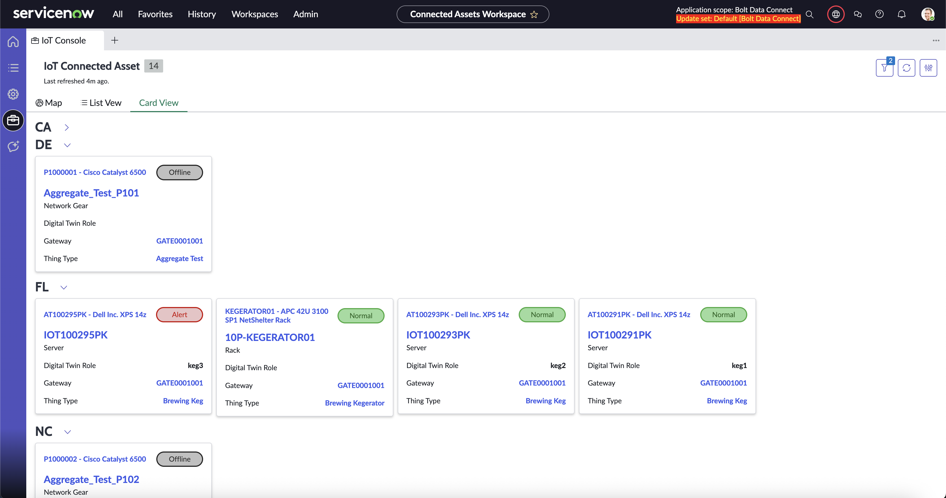The image size is (946, 498).
Task: Click the keg1 Digital Twin Role value
Action: 739,366
